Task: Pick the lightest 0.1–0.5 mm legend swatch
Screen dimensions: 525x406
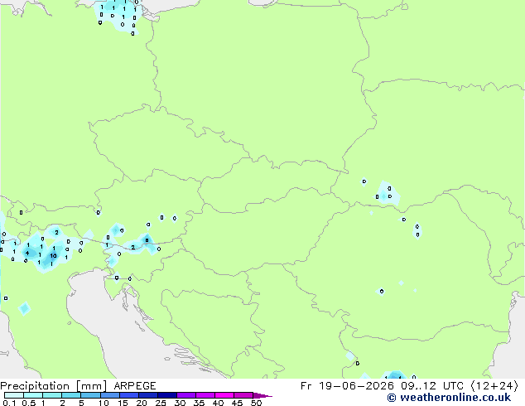Action: [14, 395]
